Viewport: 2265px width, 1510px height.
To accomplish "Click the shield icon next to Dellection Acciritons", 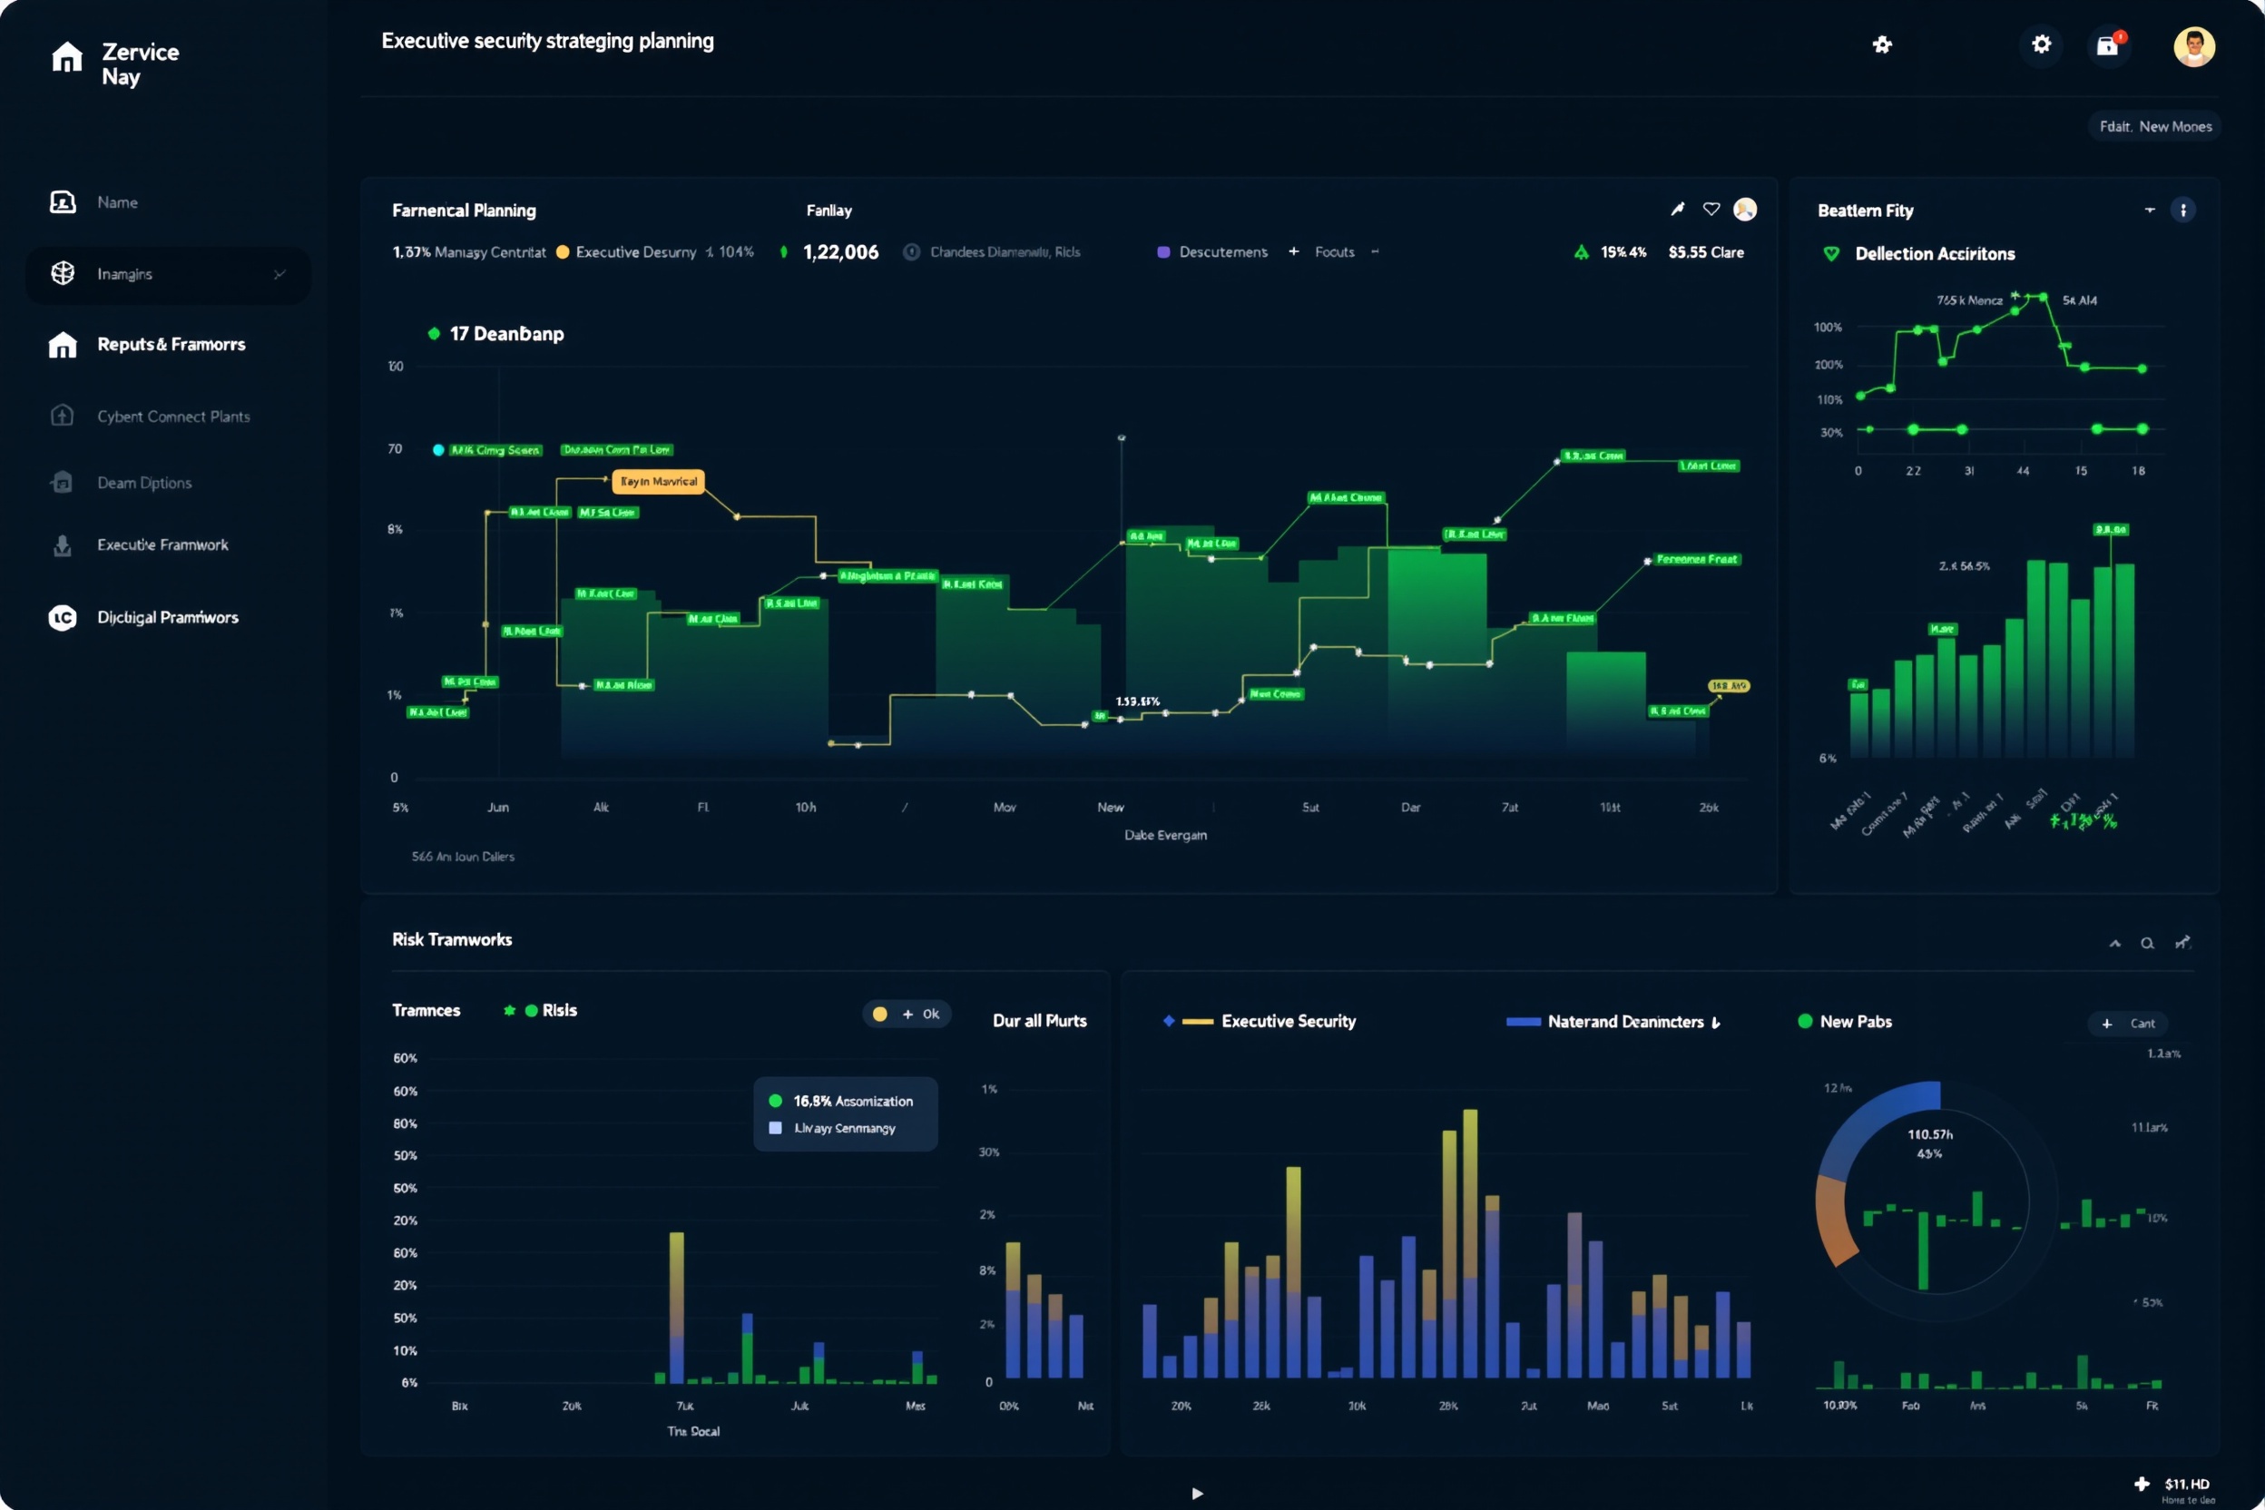I will [x=1829, y=253].
